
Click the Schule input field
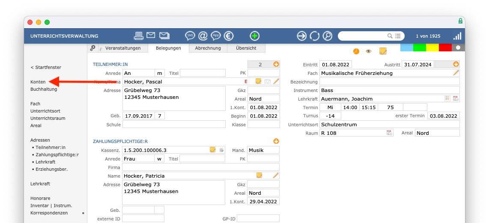174,124
